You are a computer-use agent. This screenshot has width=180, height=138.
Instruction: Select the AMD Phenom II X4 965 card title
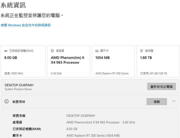tap(67, 60)
